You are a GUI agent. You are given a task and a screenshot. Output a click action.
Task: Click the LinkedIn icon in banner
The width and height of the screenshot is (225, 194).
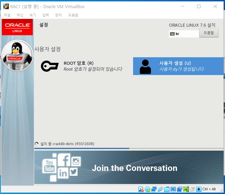point(63,173)
